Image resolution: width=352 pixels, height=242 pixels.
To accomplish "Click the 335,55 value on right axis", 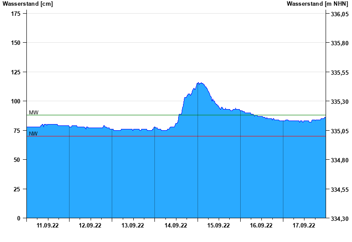I will [340, 73].
